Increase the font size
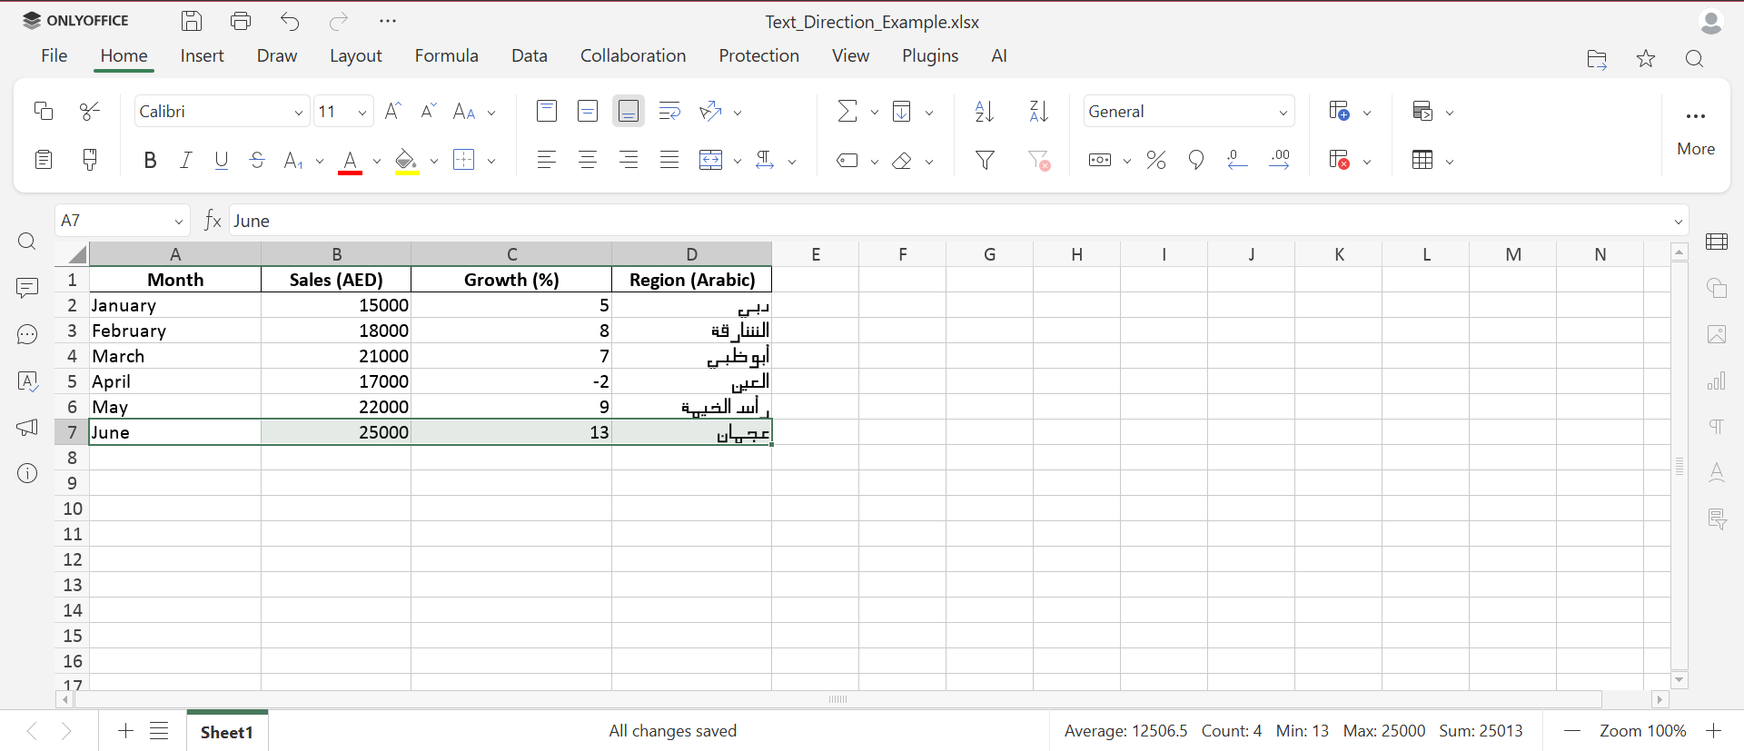The image size is (1744, 751). [x=392, y=111]
